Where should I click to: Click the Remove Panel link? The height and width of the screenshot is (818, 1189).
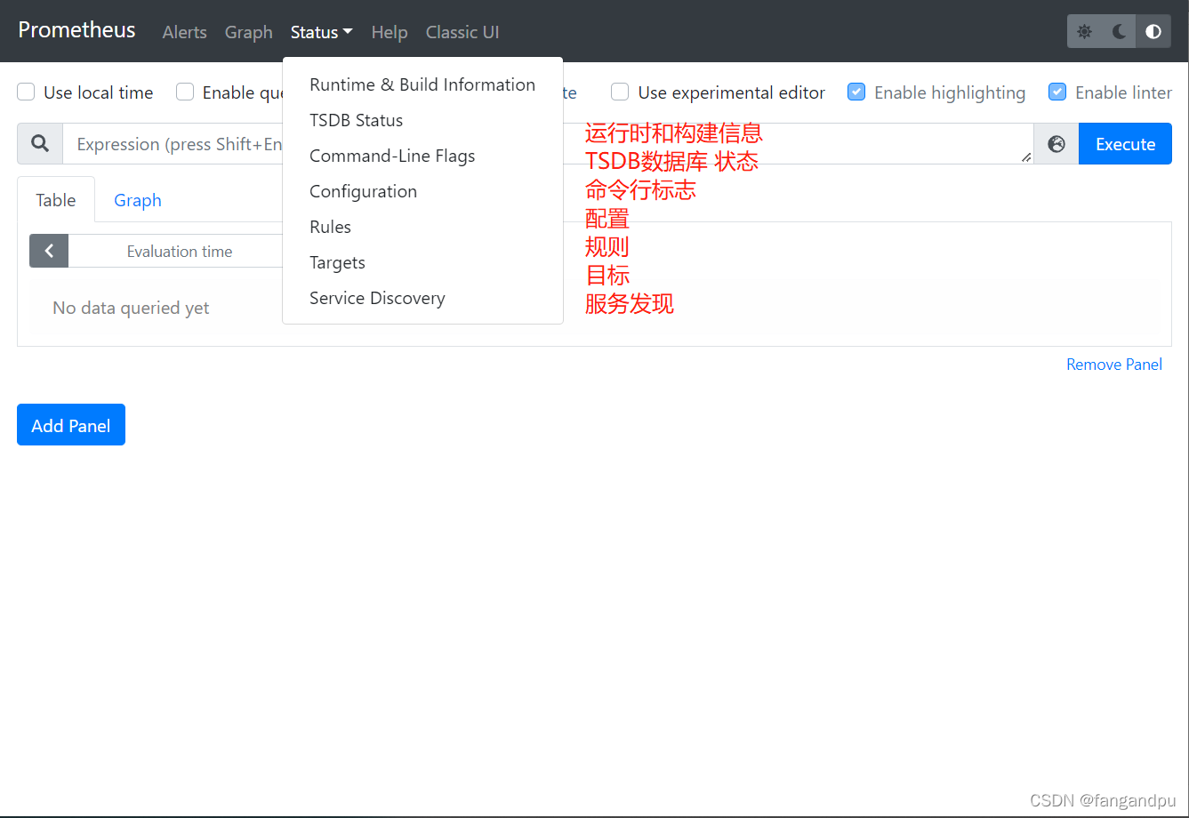[1114, 365]
